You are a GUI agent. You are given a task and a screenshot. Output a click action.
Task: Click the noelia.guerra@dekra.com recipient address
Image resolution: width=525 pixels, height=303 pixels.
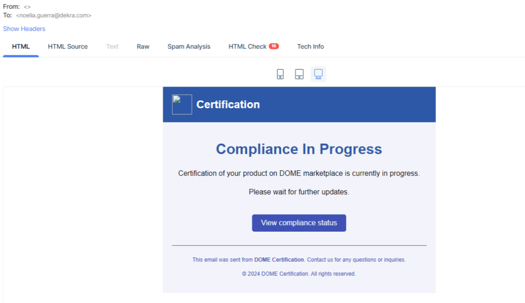tap(53, 15)
